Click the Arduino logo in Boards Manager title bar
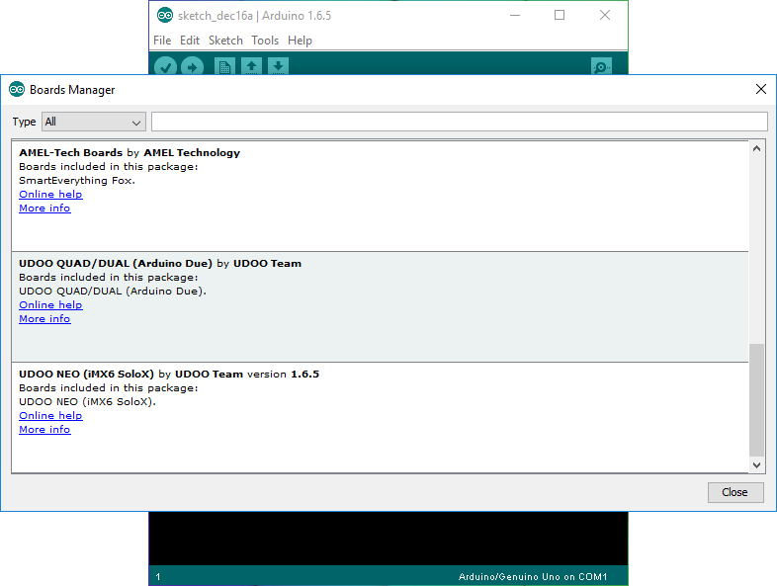This screenshot has width=777, height=586. 17,89
